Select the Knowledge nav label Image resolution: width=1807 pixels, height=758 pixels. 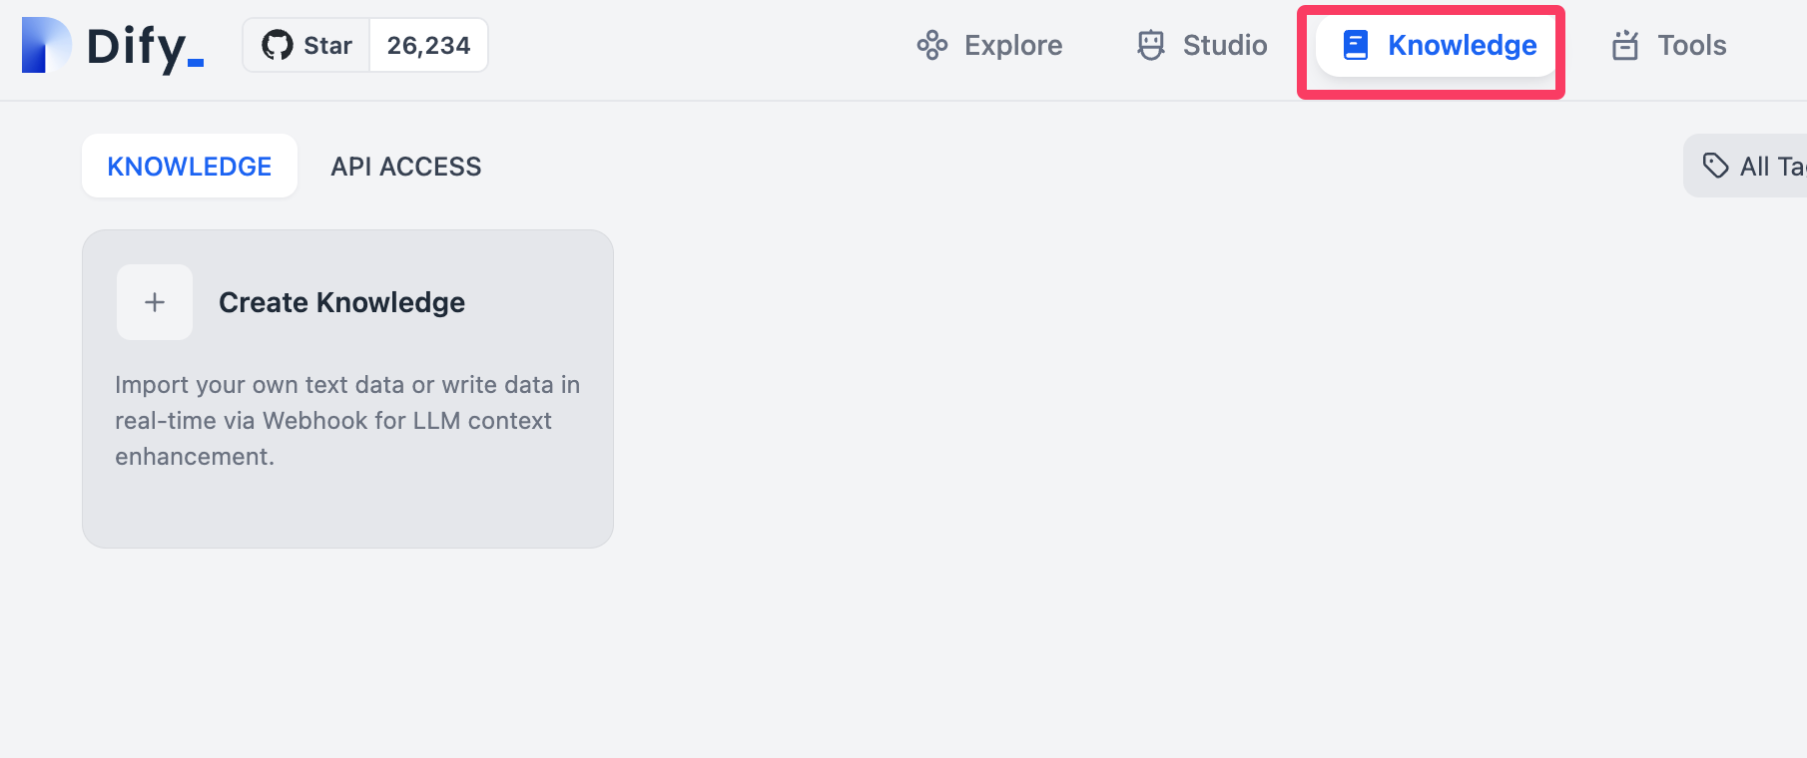coord(1462,46)
